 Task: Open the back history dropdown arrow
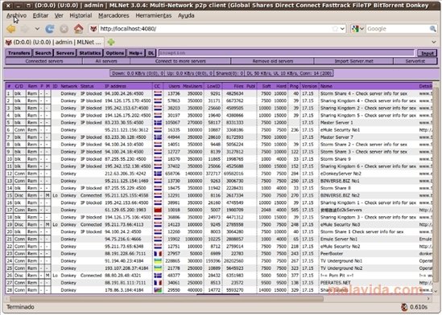click(37, 29)
